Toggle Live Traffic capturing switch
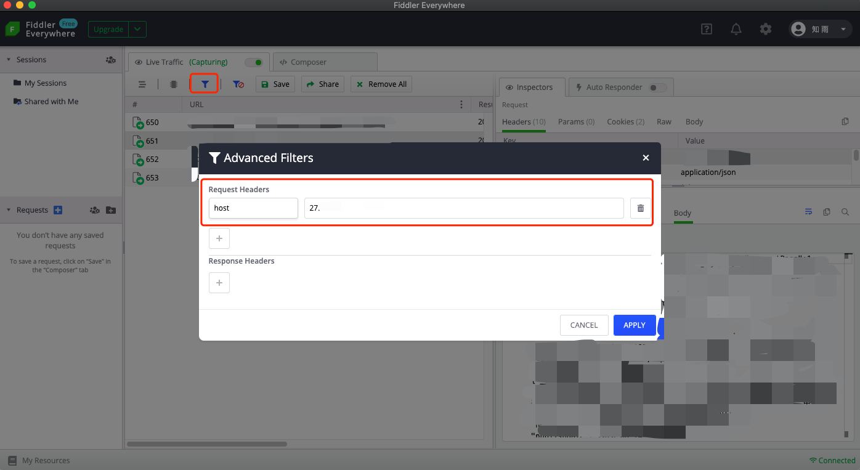Screen dimensions: 860x470 (x=254, y=62)
